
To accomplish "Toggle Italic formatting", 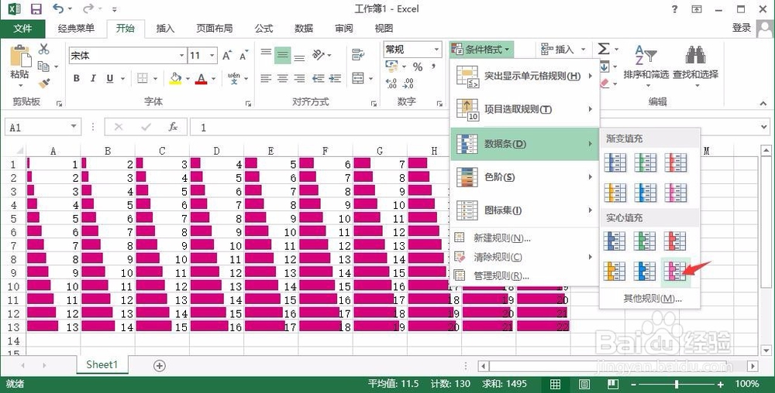I will [x=93, y=78].
